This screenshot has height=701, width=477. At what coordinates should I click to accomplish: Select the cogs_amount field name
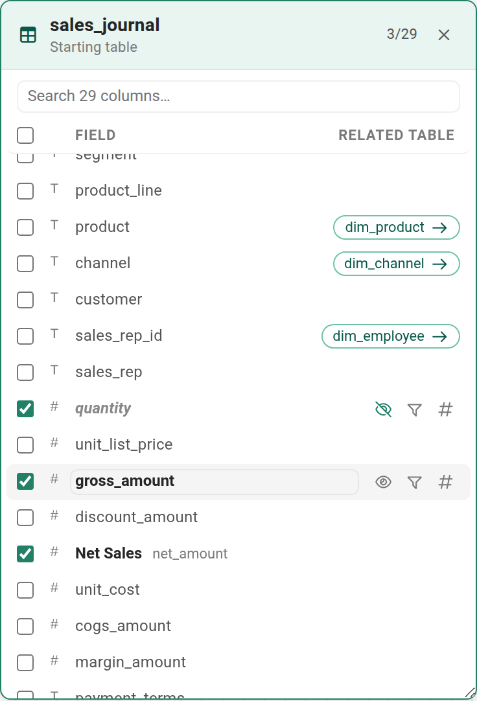[x=123, y=626]
